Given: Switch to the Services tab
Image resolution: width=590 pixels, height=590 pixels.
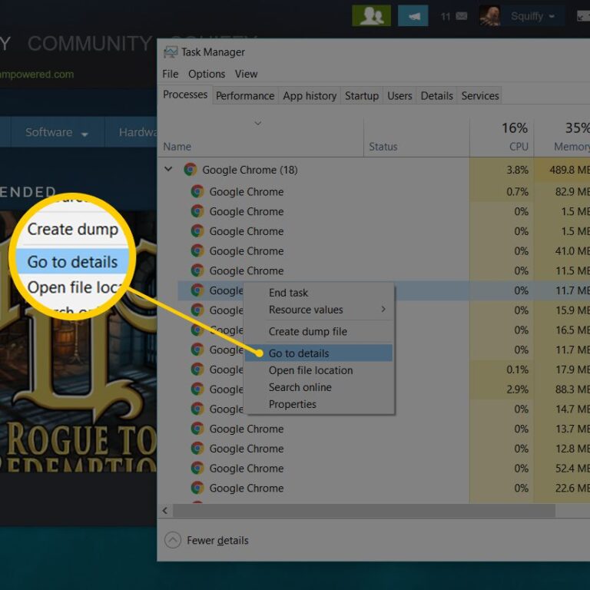Looking at the screenshot, I should point(479,96).
